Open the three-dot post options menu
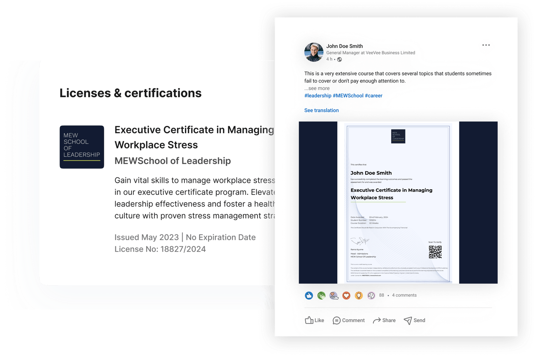Viewport: 536px width, 356px height. click(x=486, y=45)
